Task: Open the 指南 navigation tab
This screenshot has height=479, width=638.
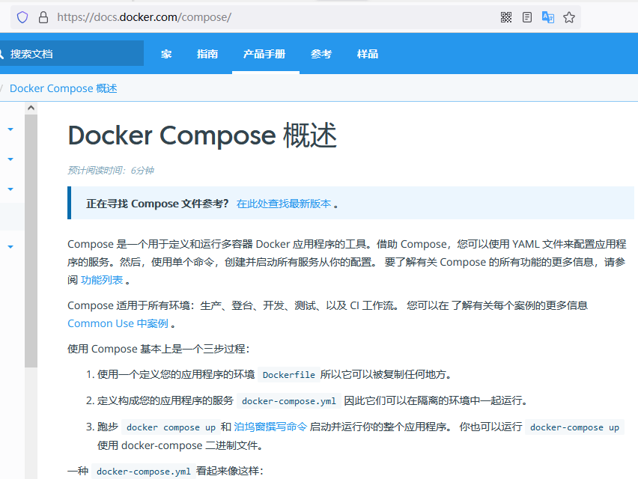Action: 207,54
